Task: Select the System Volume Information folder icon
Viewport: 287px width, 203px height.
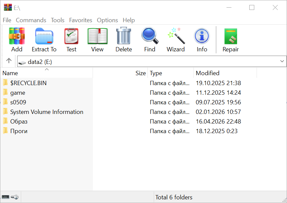Action: tap(5, 112)
